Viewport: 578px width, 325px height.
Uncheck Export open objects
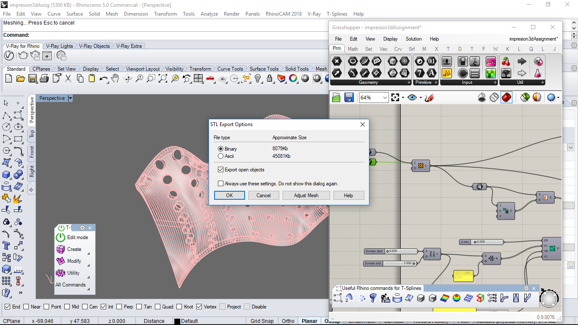(x=220, y=170)
